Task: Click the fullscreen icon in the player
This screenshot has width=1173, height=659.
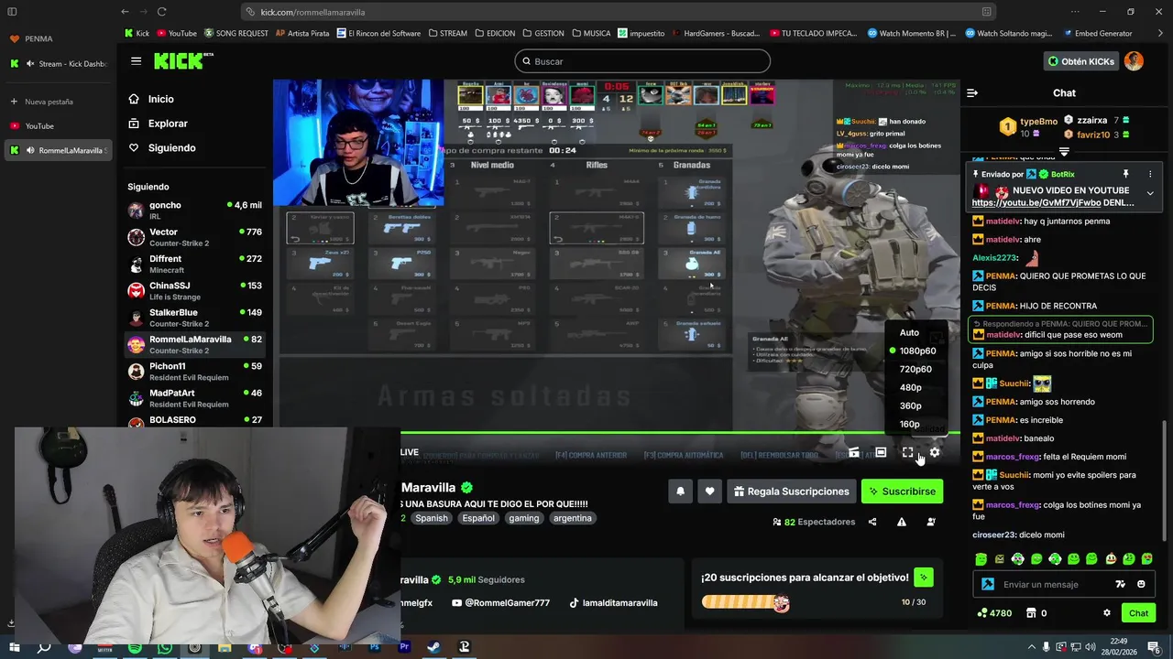Action: [907, 452]
